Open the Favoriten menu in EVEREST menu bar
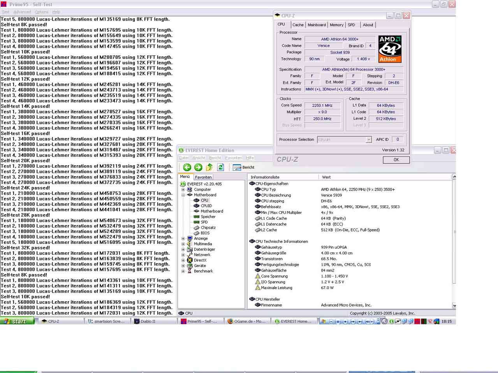498x373 pixels. 234,158
